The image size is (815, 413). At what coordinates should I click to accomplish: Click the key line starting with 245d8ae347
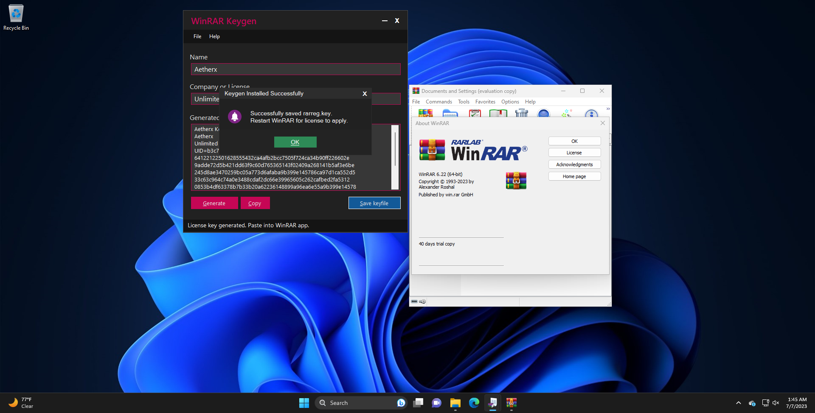[x=275, y=173]
